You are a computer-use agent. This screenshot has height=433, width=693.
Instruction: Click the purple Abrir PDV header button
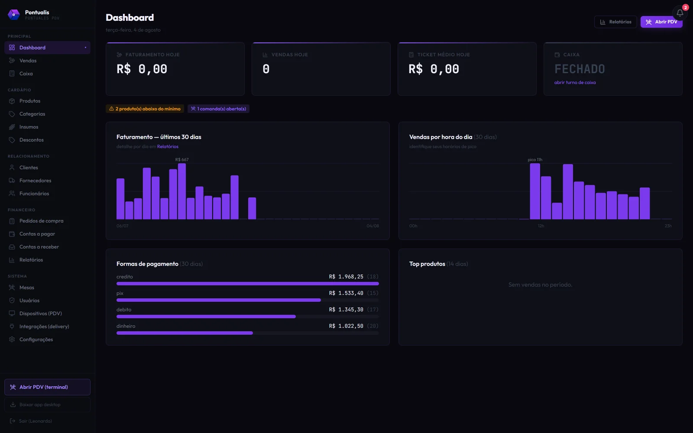(661, 22)
